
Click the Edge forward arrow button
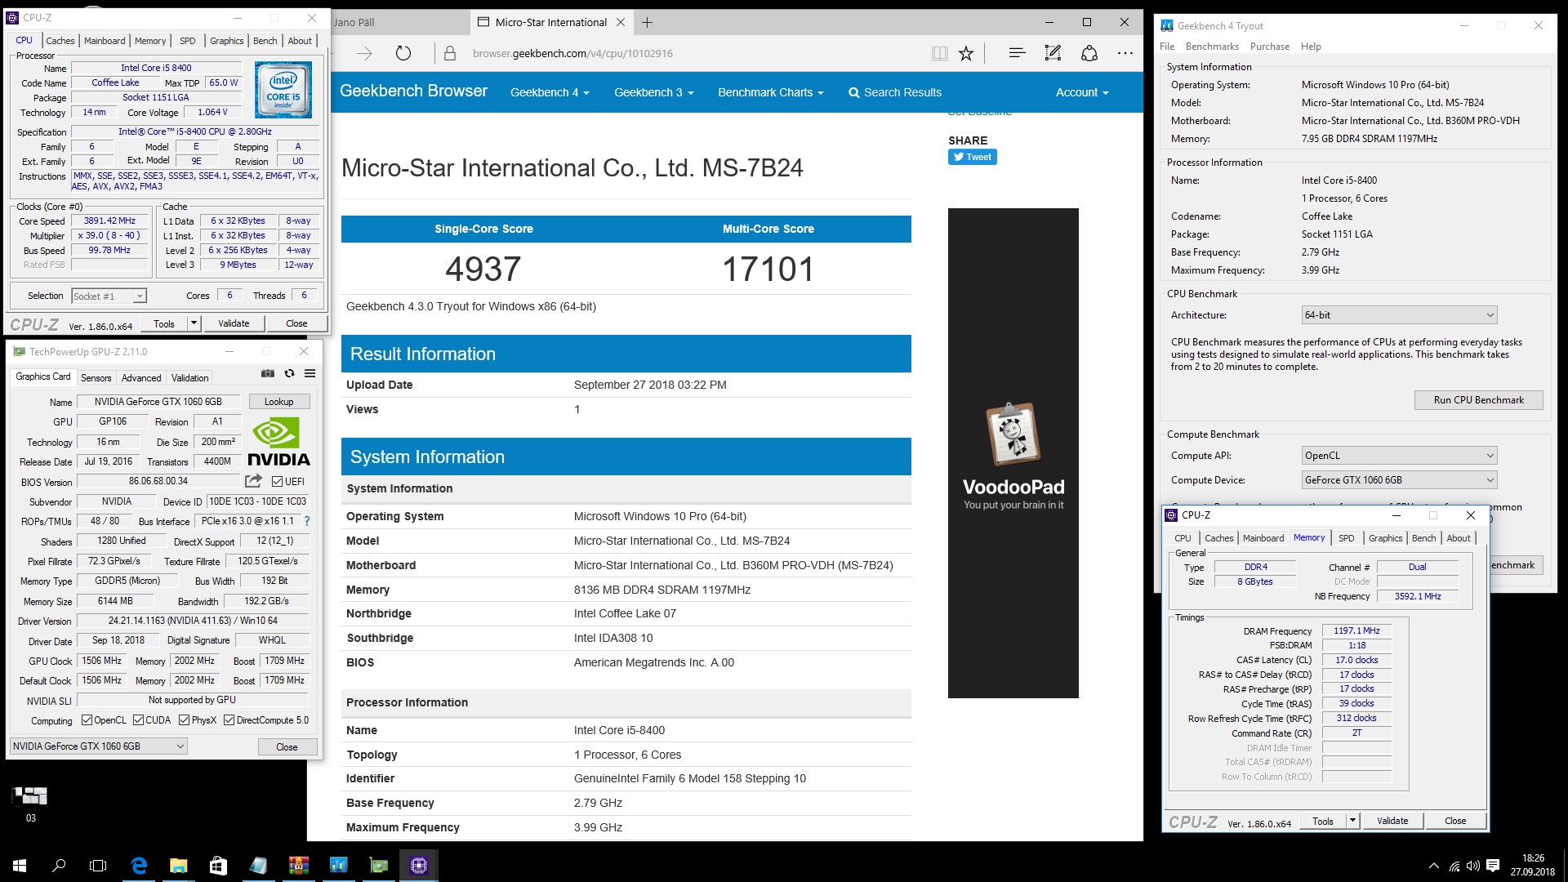(364, 54)
